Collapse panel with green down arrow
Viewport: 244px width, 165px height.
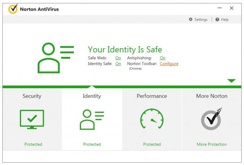coord(231,81)
